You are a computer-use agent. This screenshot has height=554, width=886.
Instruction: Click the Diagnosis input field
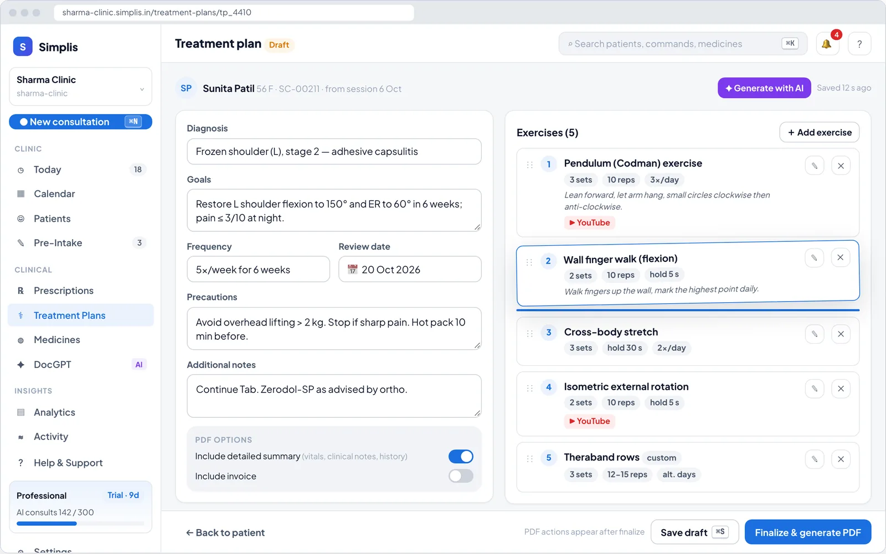pyautogui.click(x=334, y=152)
